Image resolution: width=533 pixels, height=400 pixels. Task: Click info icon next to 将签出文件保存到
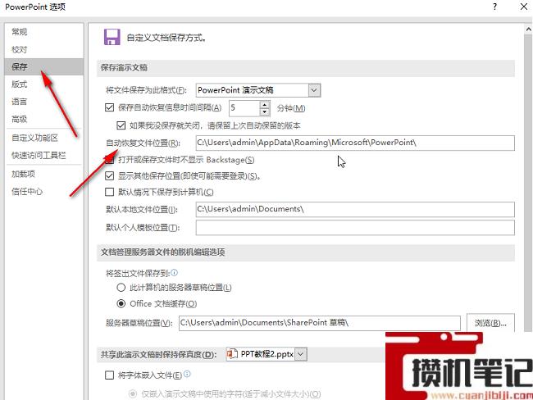point(174,272)
